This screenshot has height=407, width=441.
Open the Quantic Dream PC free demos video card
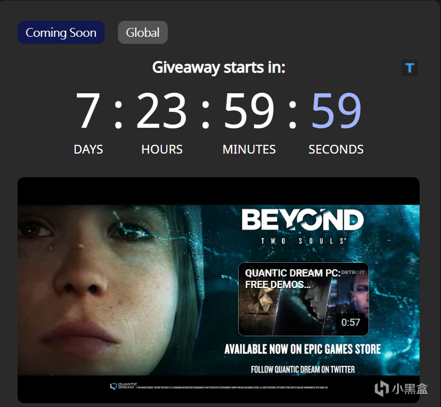coord(303,299)
